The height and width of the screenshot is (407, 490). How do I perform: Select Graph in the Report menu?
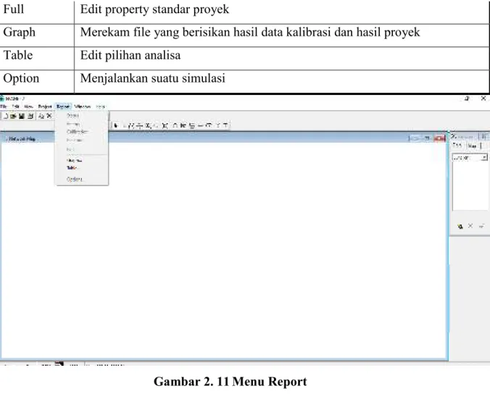click(x=82, y=161)
